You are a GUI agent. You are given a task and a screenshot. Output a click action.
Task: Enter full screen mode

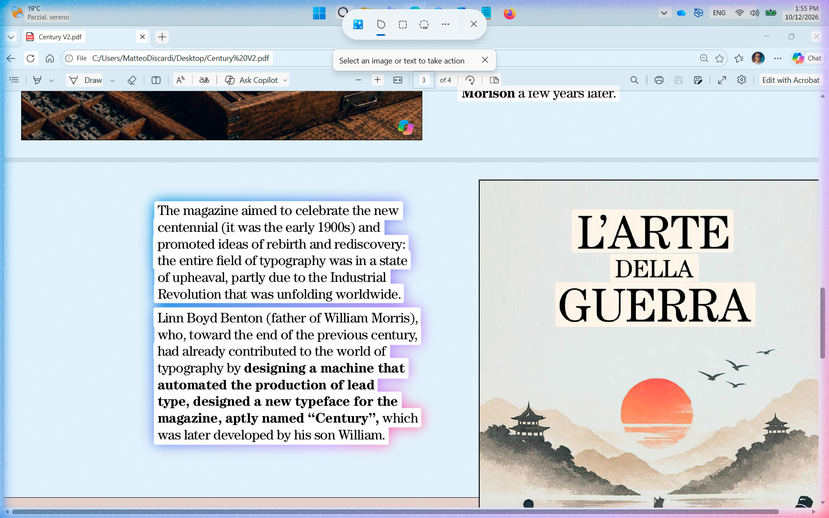pos(722,80)
